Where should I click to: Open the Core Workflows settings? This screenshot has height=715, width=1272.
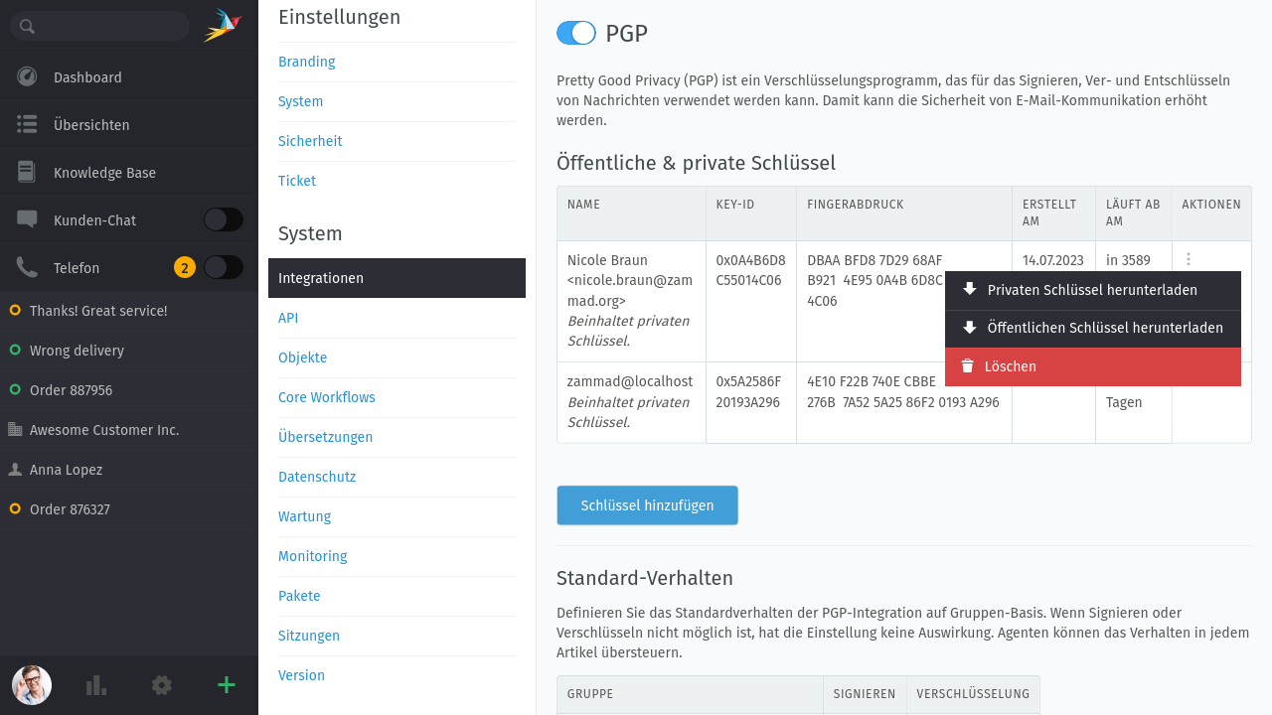point(326,396)
